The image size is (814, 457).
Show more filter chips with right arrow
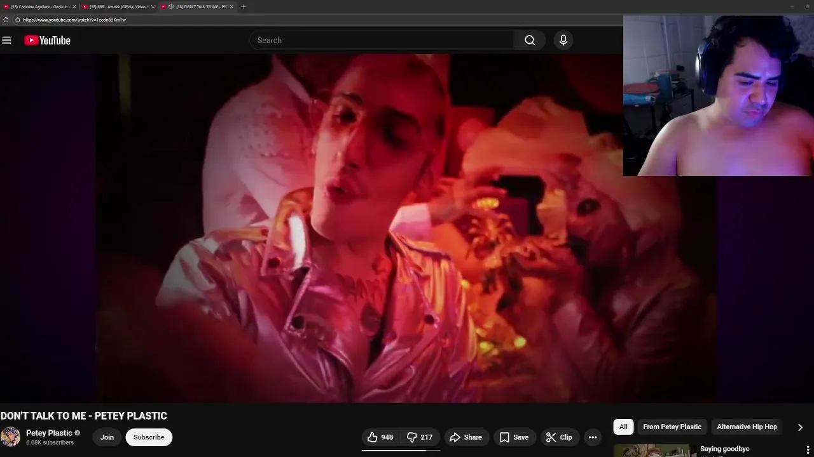(800, 427)
